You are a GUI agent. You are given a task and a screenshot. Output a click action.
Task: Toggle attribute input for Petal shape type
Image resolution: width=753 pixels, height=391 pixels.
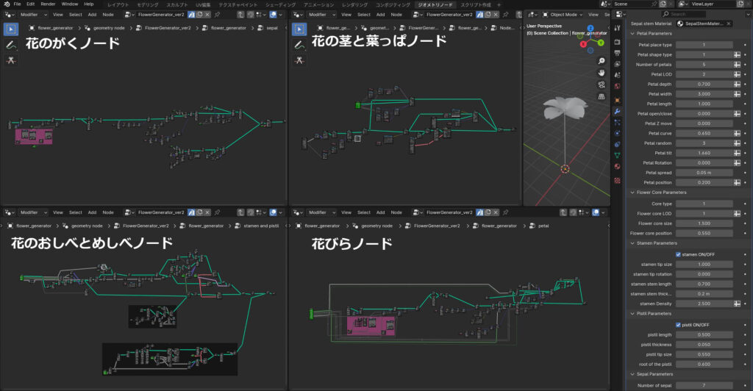click(737, 54)
